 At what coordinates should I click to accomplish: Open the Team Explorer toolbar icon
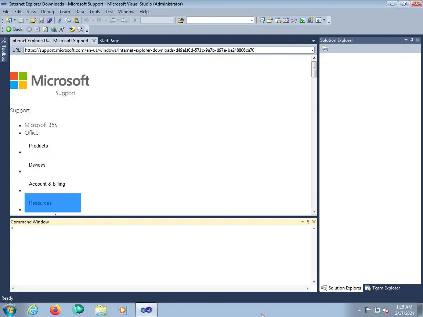(x=278, y=20)
